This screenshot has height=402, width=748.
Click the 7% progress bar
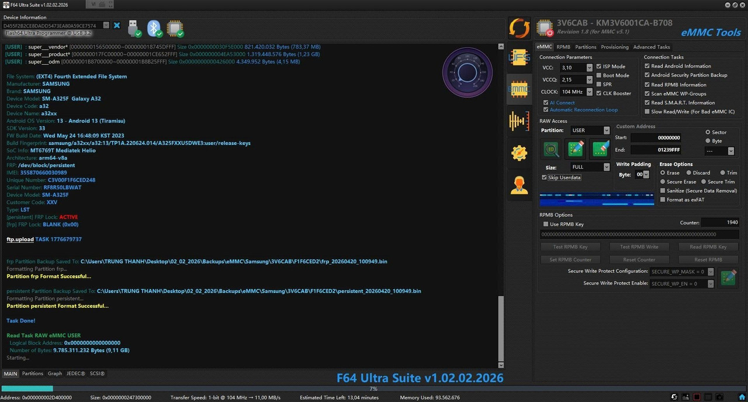(x=373, y=389)
